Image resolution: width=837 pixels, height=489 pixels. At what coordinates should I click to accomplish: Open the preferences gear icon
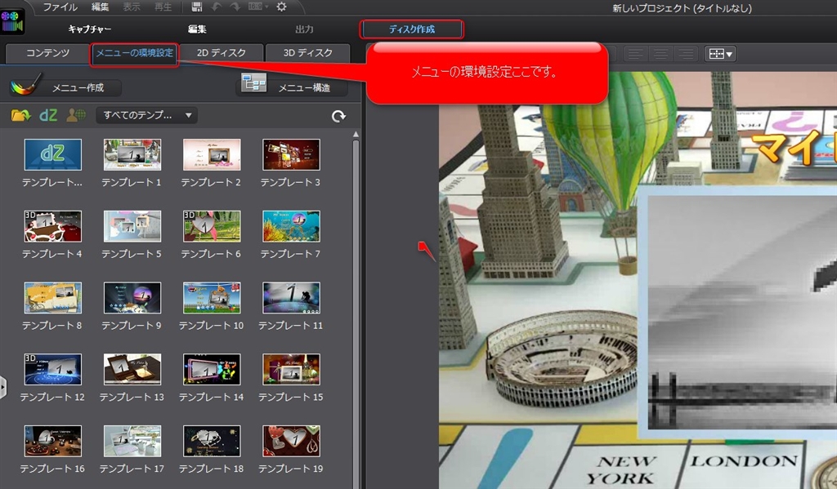[x=281, y=7]
